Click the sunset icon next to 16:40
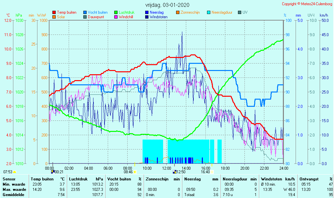Viewport: 334px width, 198px height. click(x=212, y=172)
